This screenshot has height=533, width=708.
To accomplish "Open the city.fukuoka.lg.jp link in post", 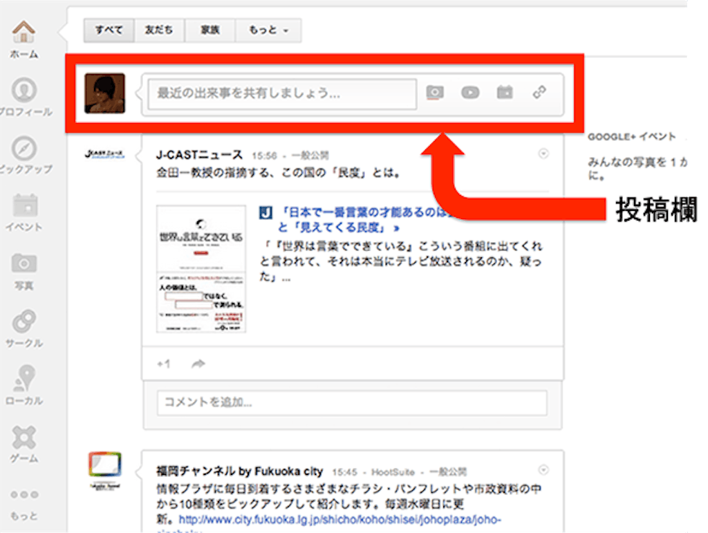I will pos(339,519).
